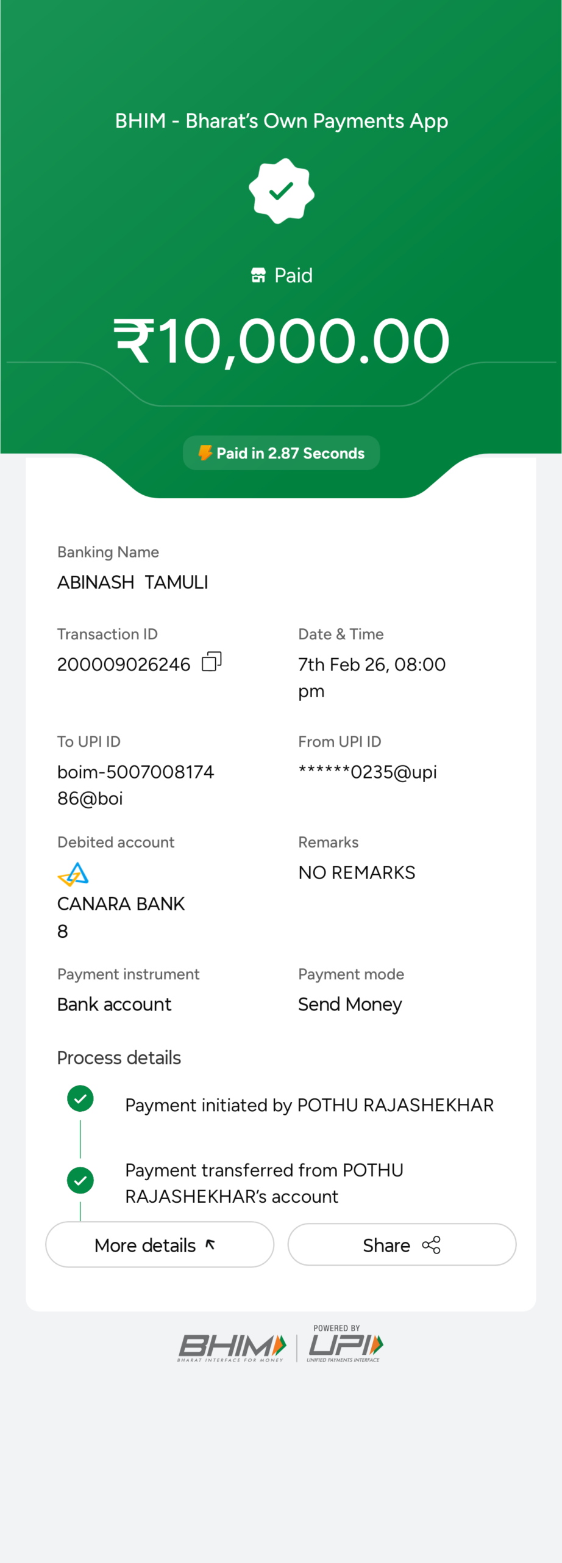Copy the transaction ID using copy icon
562x1563 pixels.
[212, 661]
